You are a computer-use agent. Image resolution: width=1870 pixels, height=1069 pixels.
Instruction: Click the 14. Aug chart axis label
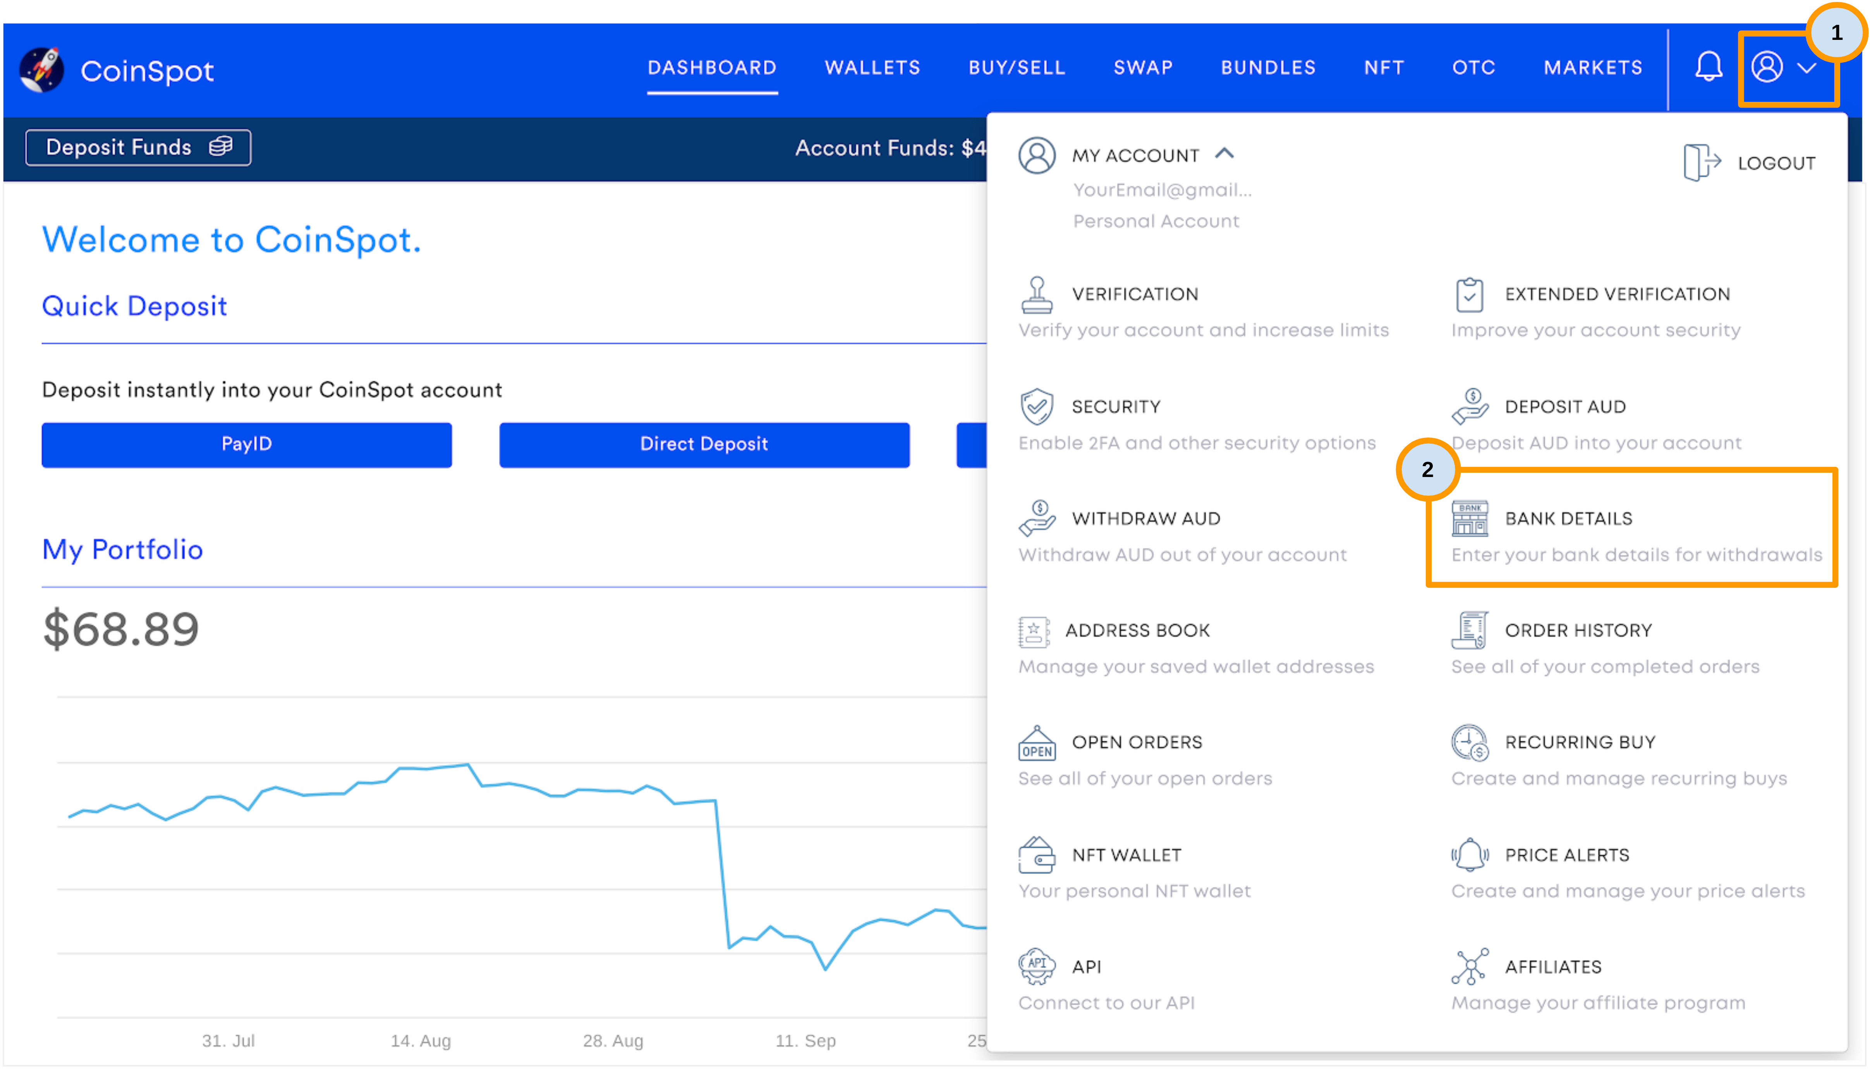[x=420, y=1040]
